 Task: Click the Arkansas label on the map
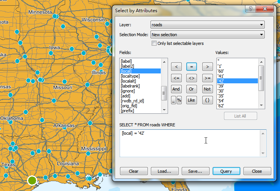(x=64, y=126)
